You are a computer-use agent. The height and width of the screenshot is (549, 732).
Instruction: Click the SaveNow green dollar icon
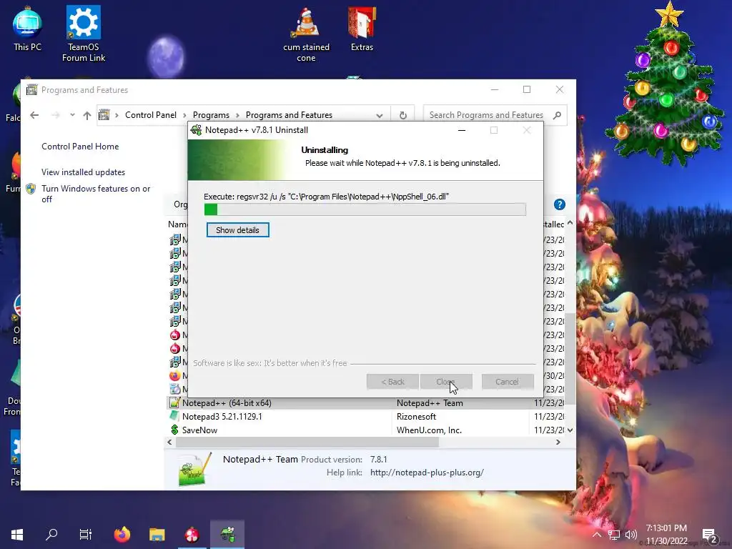(174, 430)
